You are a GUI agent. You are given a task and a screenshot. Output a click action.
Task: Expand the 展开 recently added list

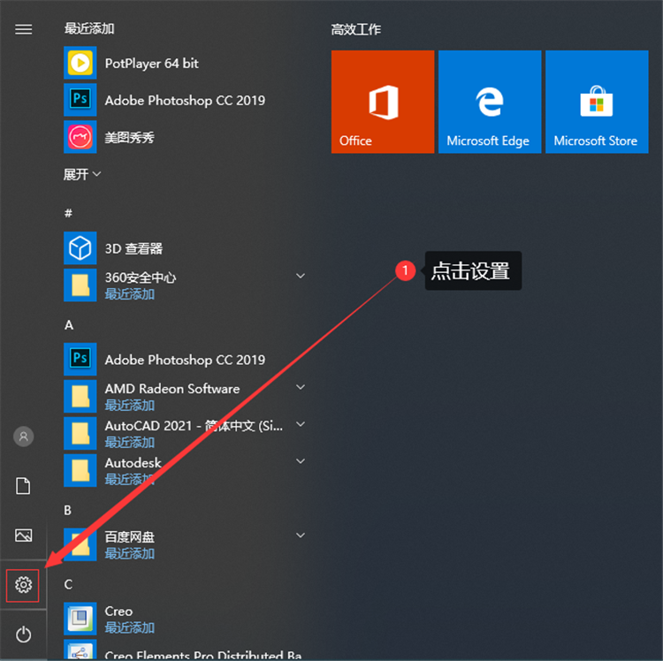(x=82, y=174)
